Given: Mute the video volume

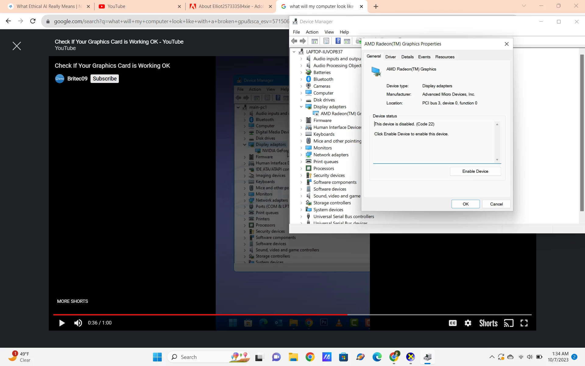Looking at the screenshot, I should (78, 323).
